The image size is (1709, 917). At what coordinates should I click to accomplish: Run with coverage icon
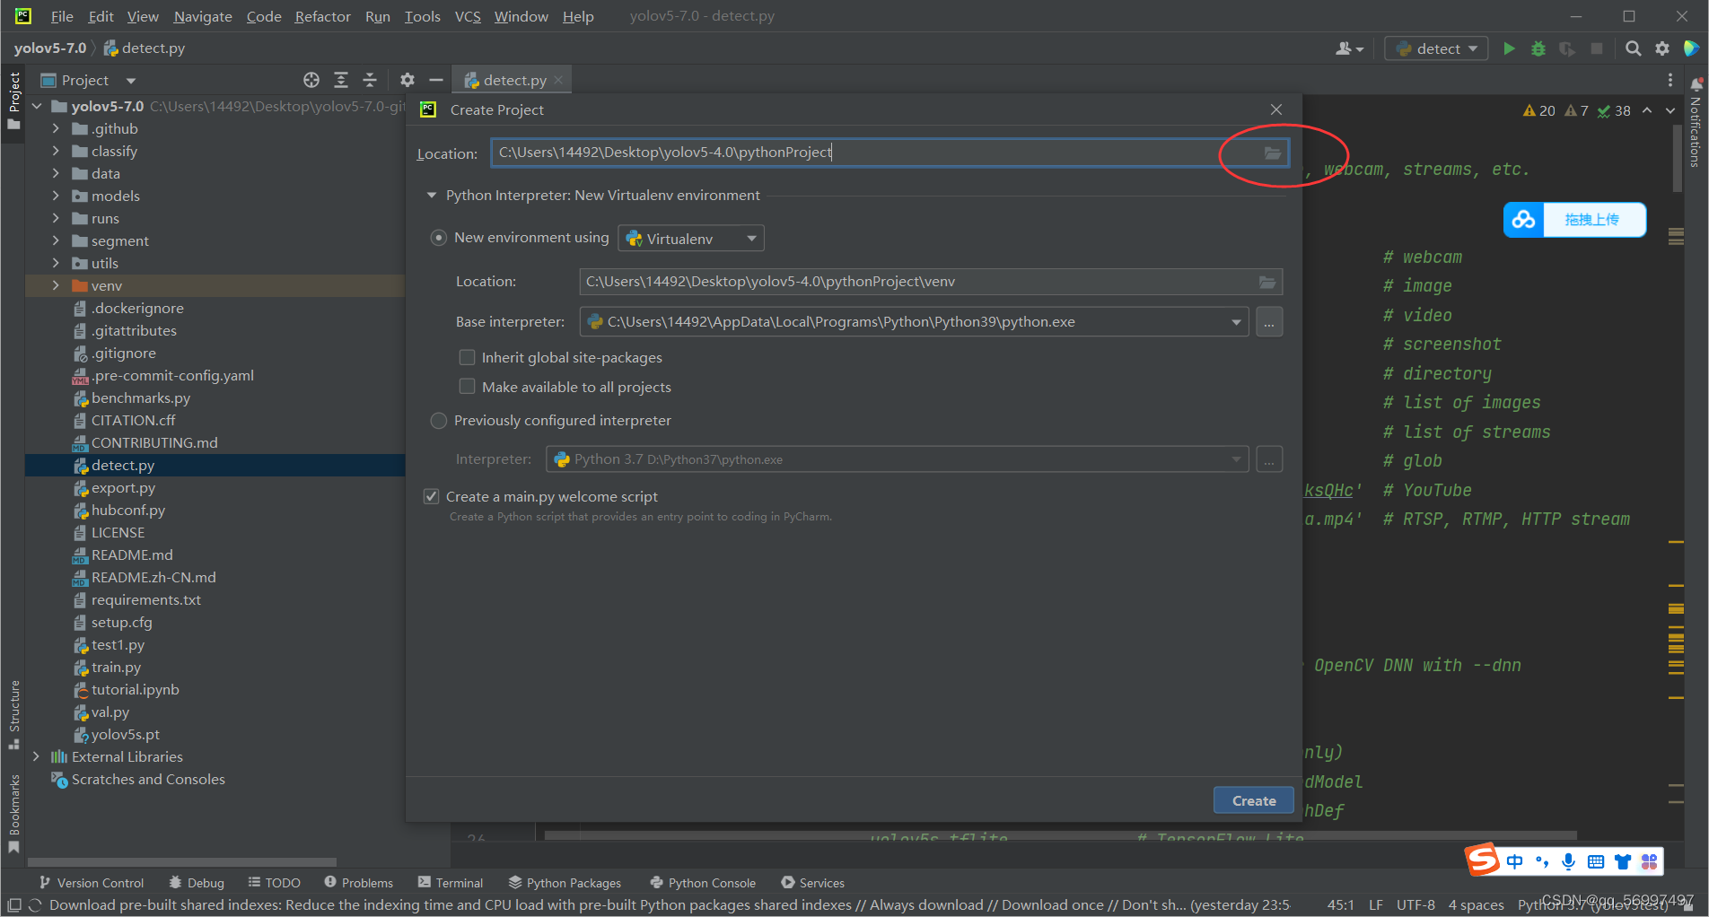[x=1567, y=48]
